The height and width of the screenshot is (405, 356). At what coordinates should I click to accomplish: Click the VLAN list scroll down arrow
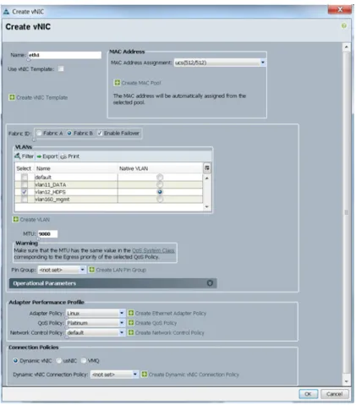click(x=207, y=206)
